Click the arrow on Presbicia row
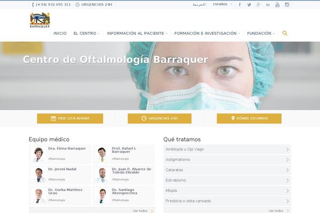This screenshot has height=213, width=320. pyautogui.click(x=287, y=201)
